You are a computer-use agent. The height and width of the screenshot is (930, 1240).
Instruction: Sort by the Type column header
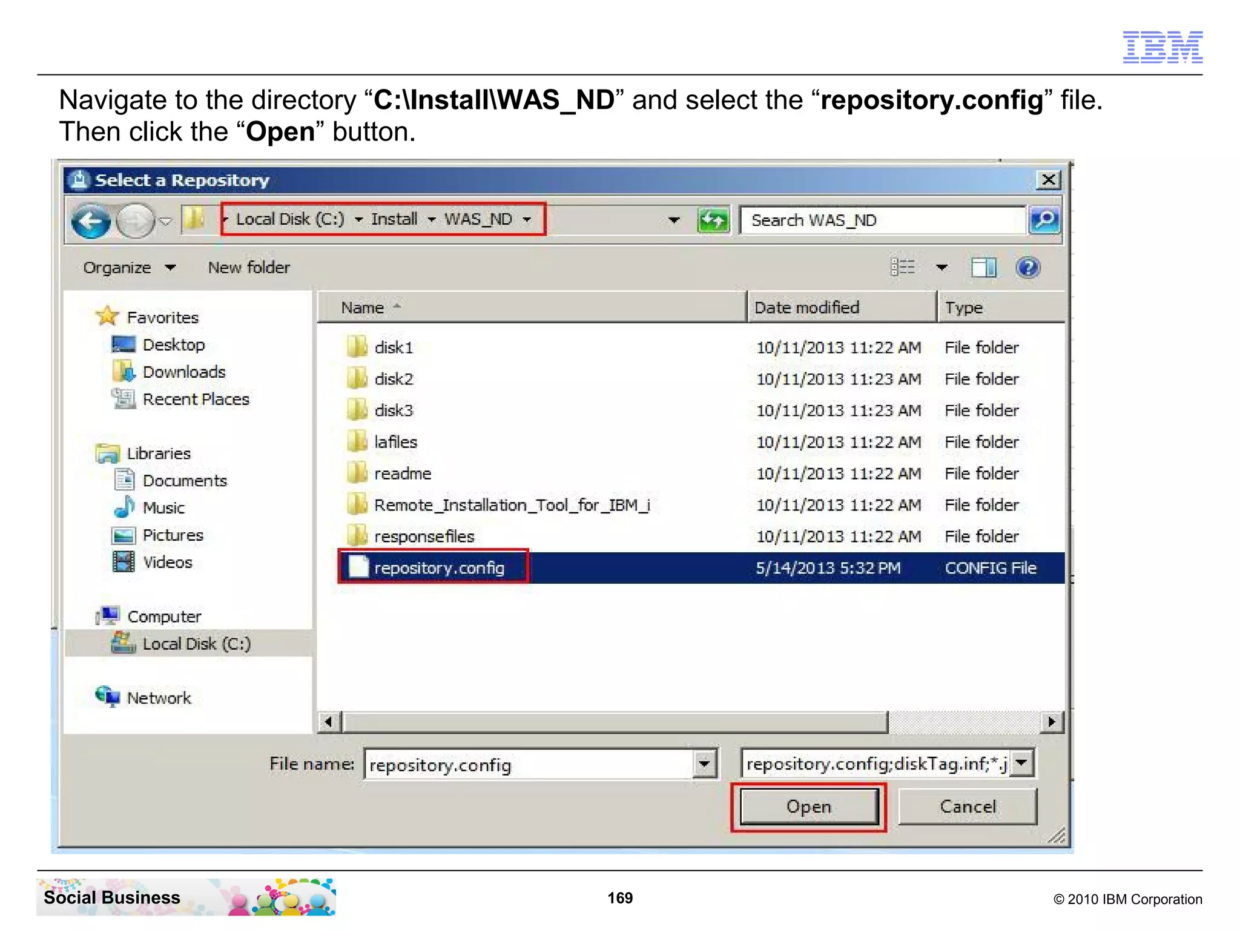(x=1001, y=307)
